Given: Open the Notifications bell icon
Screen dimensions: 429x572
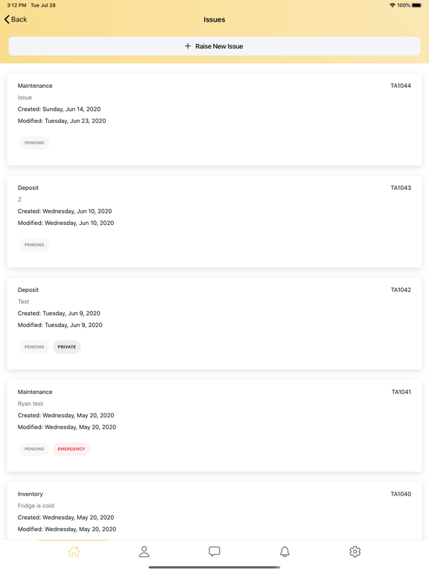Looking at the screenshot, I should [x=285, y=551].
